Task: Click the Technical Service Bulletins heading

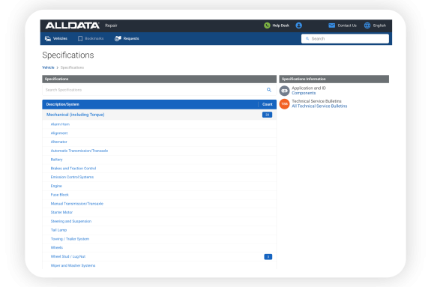Action: (x=316, y=101)
